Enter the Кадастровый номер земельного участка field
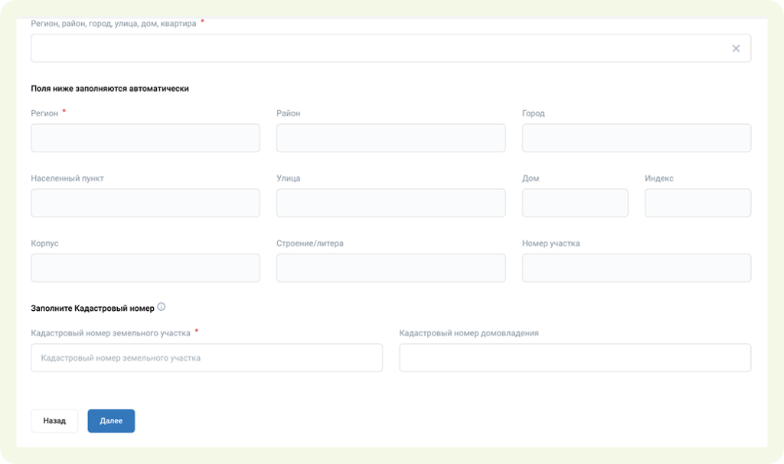This screenshot has width=784, height=464. 207,358
